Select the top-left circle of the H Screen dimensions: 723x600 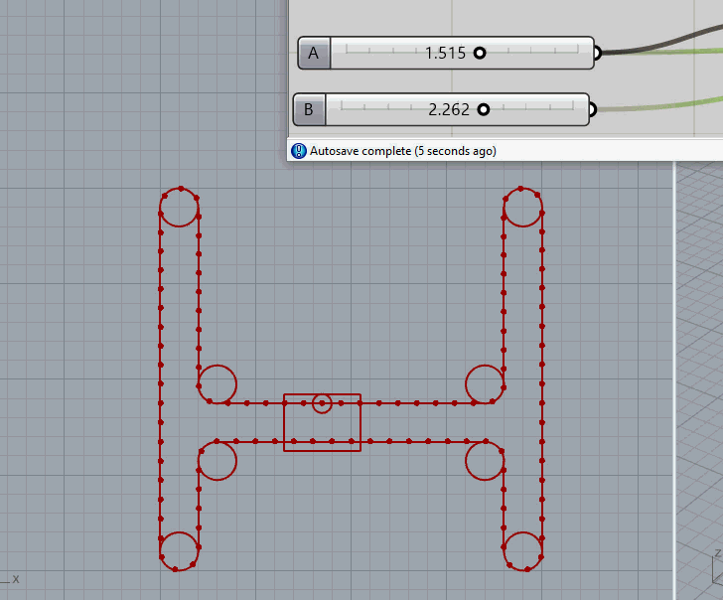[x=179, y=225]
